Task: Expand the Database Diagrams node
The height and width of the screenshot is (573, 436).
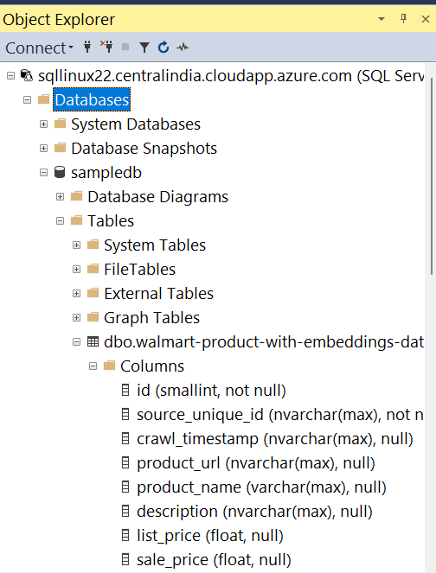Action: tap(60, 196)
